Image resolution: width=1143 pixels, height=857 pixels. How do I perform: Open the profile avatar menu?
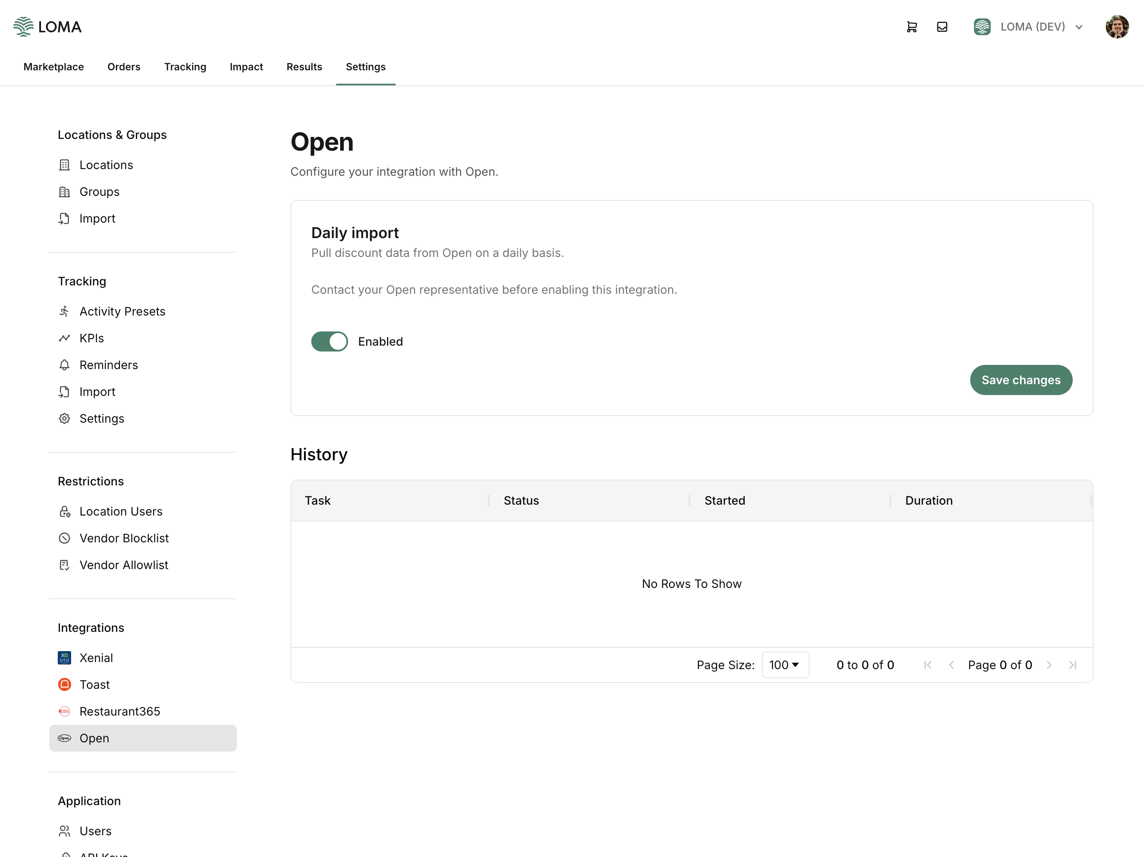tap(1117, 26)
